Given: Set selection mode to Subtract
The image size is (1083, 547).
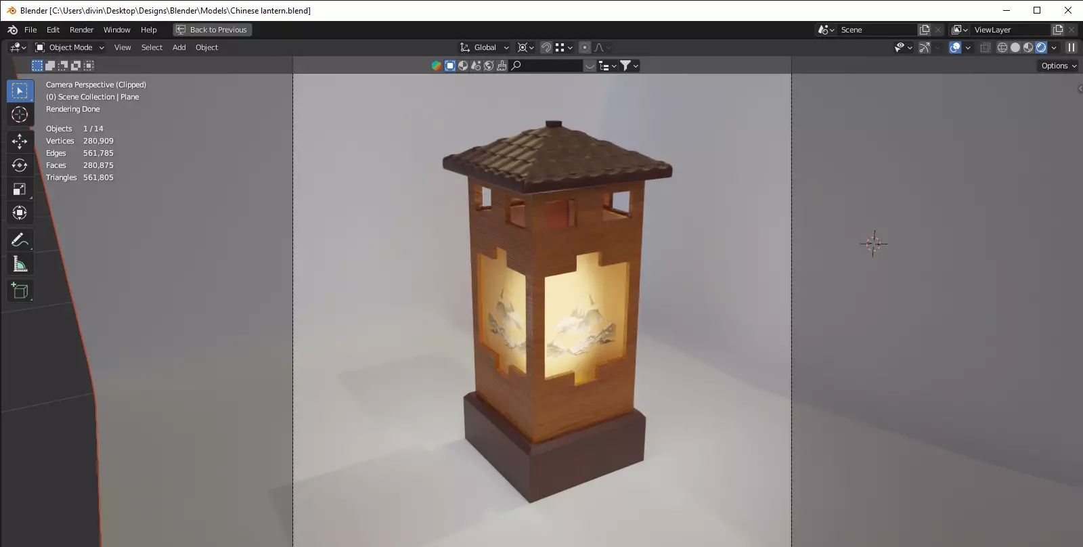Looking at the screenshot, I should (x=63, y=66).
